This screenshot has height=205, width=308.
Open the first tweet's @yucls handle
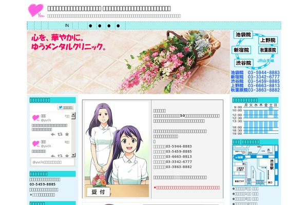tap(46, 120)
